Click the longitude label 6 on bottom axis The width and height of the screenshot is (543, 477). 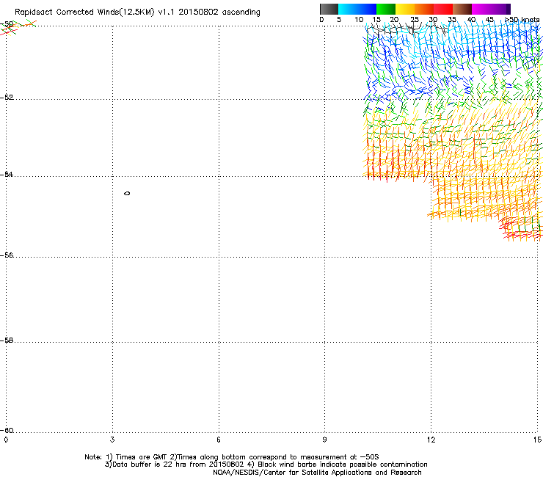tap(219, 440)
